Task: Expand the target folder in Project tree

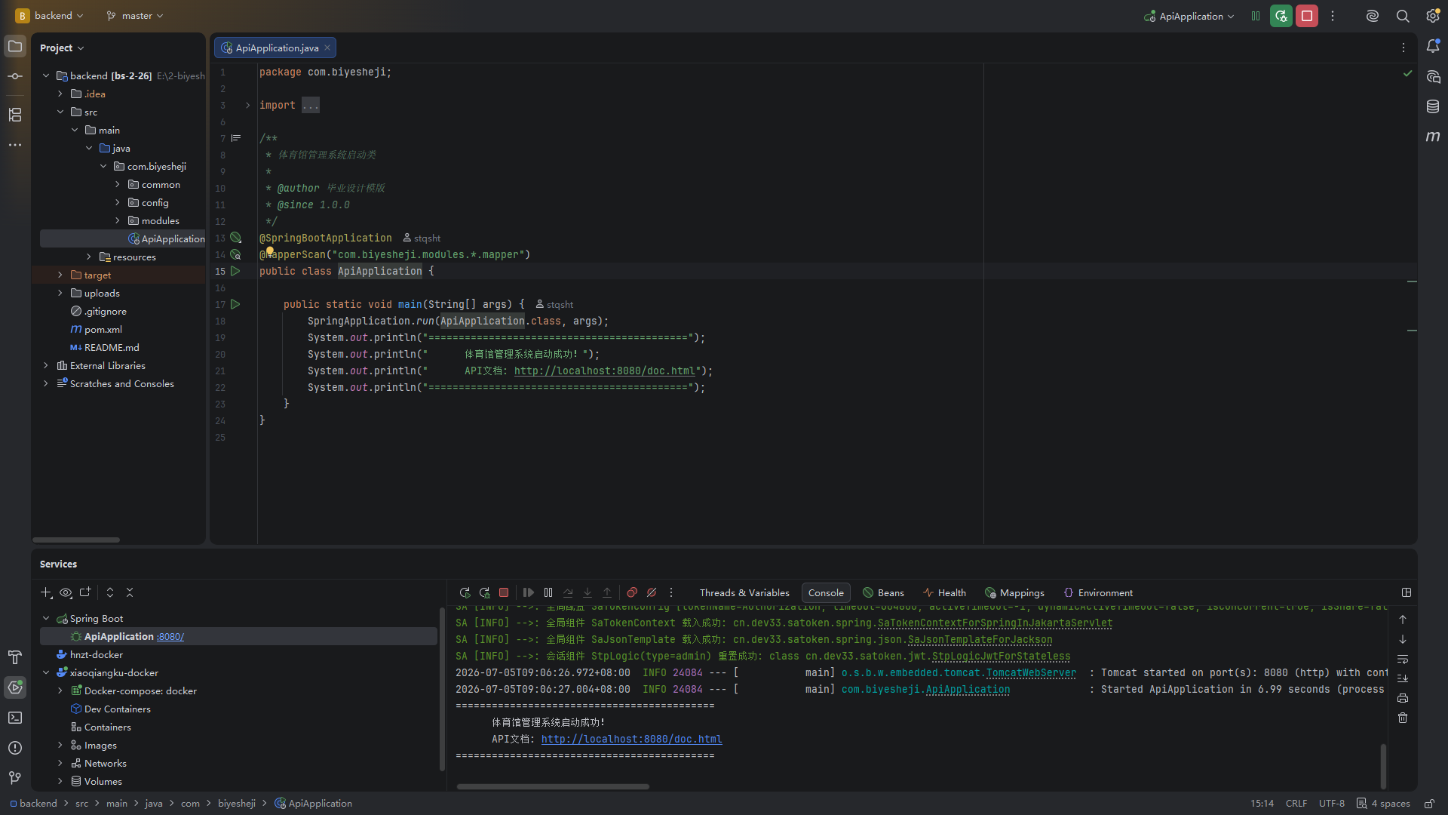Action: click(60, 275)
